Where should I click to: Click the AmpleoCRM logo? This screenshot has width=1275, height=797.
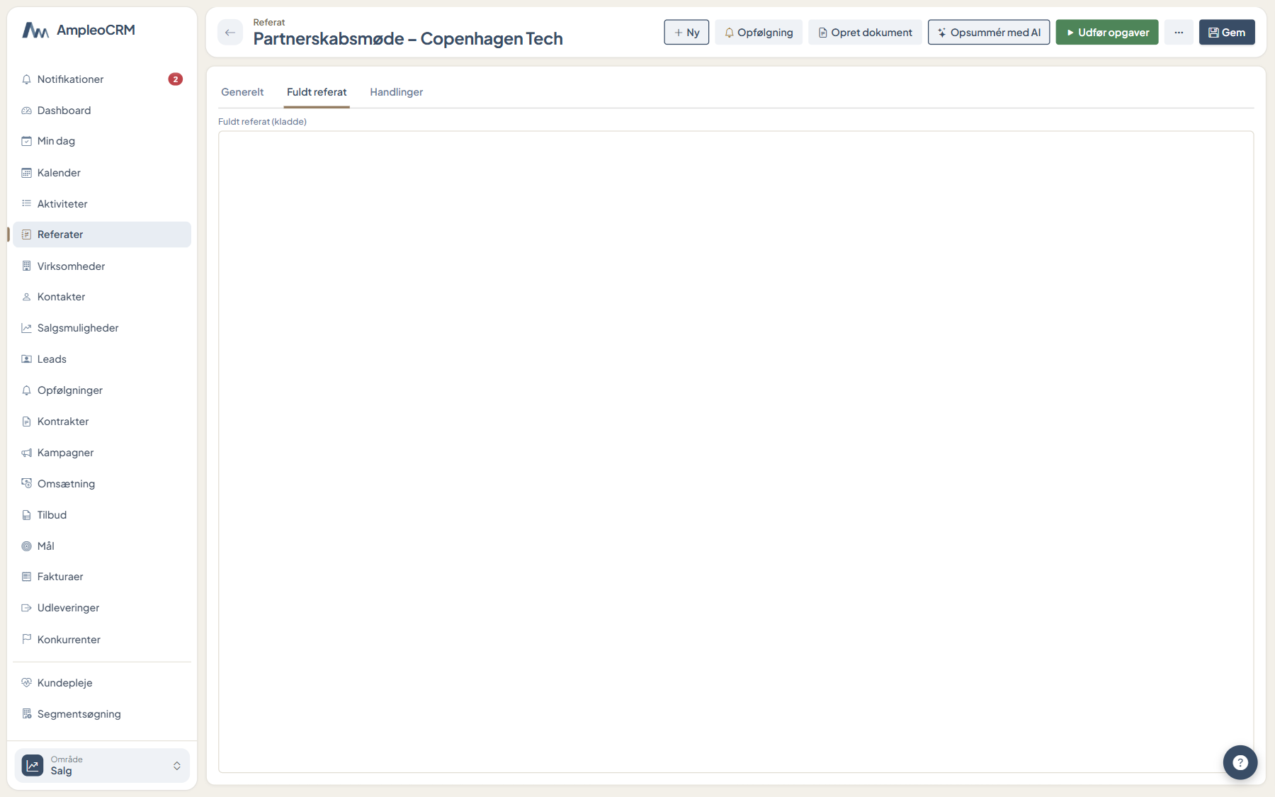pos(78,30)
